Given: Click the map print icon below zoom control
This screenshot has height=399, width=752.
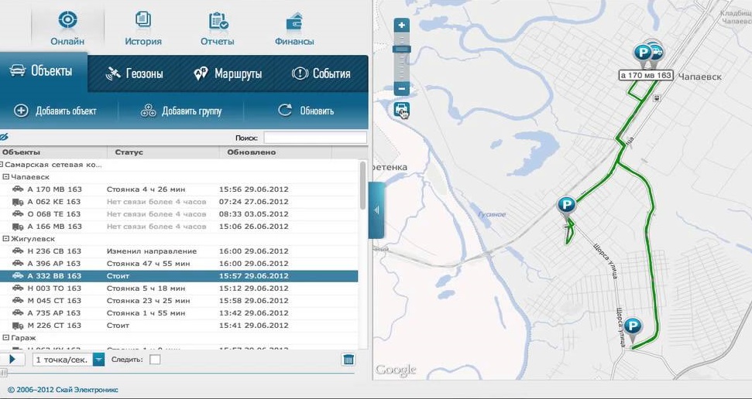Looking at the screenshot, I should (x=401, y=110).
